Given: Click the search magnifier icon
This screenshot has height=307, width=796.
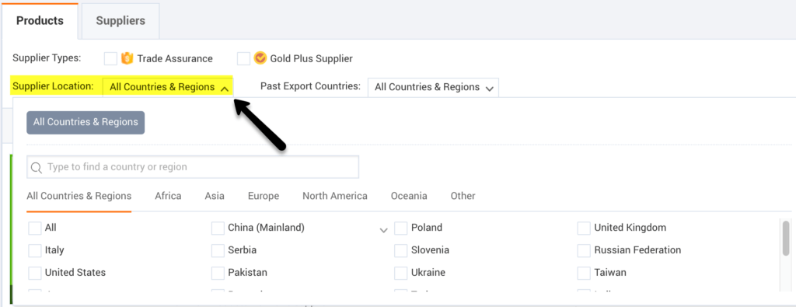Looking at the screenshot, I should (36, 167).
